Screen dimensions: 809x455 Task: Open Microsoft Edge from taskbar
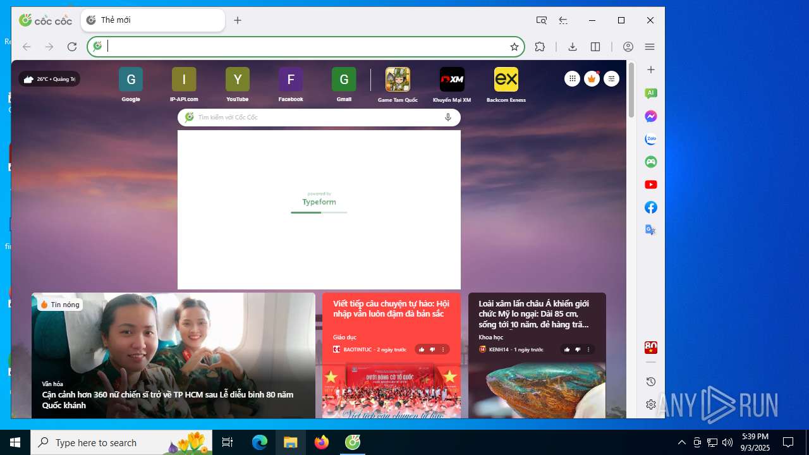260,442
